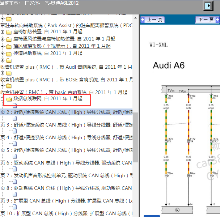Viewport: 220px width, 217px height.
Task: Click folder icon above Park Assist entry
Action: [x=9, y=19]
